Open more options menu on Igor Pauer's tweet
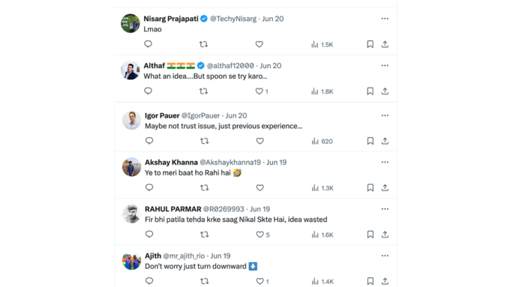The width and height of the screenshot is (510, 287). pos(385,115)
